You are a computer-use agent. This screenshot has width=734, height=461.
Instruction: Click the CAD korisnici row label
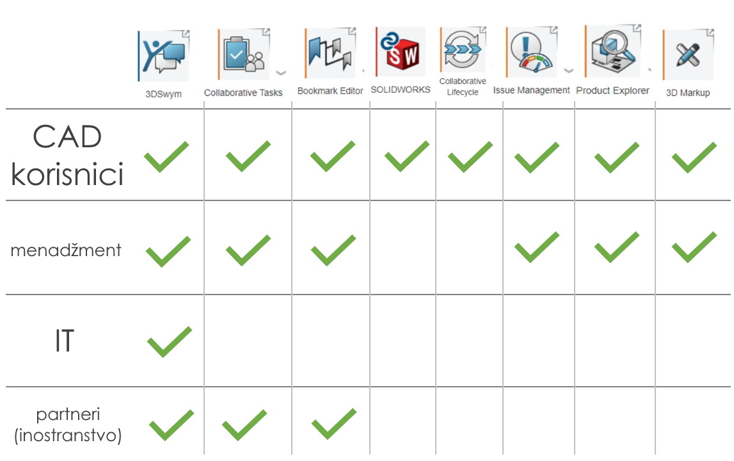67,156
